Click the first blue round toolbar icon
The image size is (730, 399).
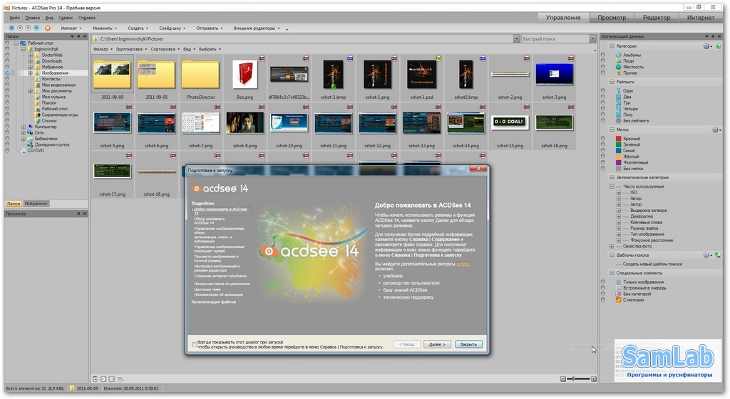pyautogui.click(x=12, y=28)
